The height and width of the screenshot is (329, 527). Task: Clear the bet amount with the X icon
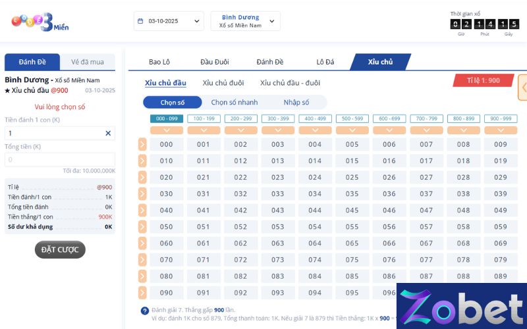108,133
